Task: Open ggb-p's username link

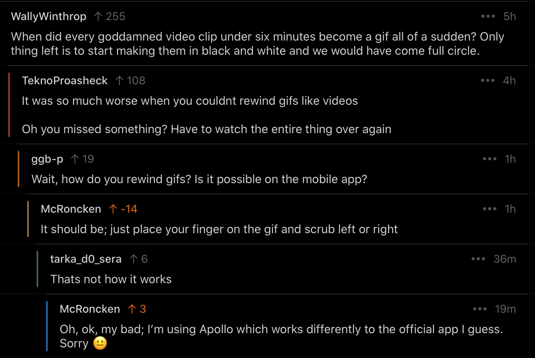Action: point(47,159)
